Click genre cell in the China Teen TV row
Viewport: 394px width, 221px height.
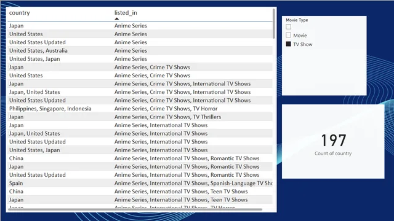click(x=181, y=192)
